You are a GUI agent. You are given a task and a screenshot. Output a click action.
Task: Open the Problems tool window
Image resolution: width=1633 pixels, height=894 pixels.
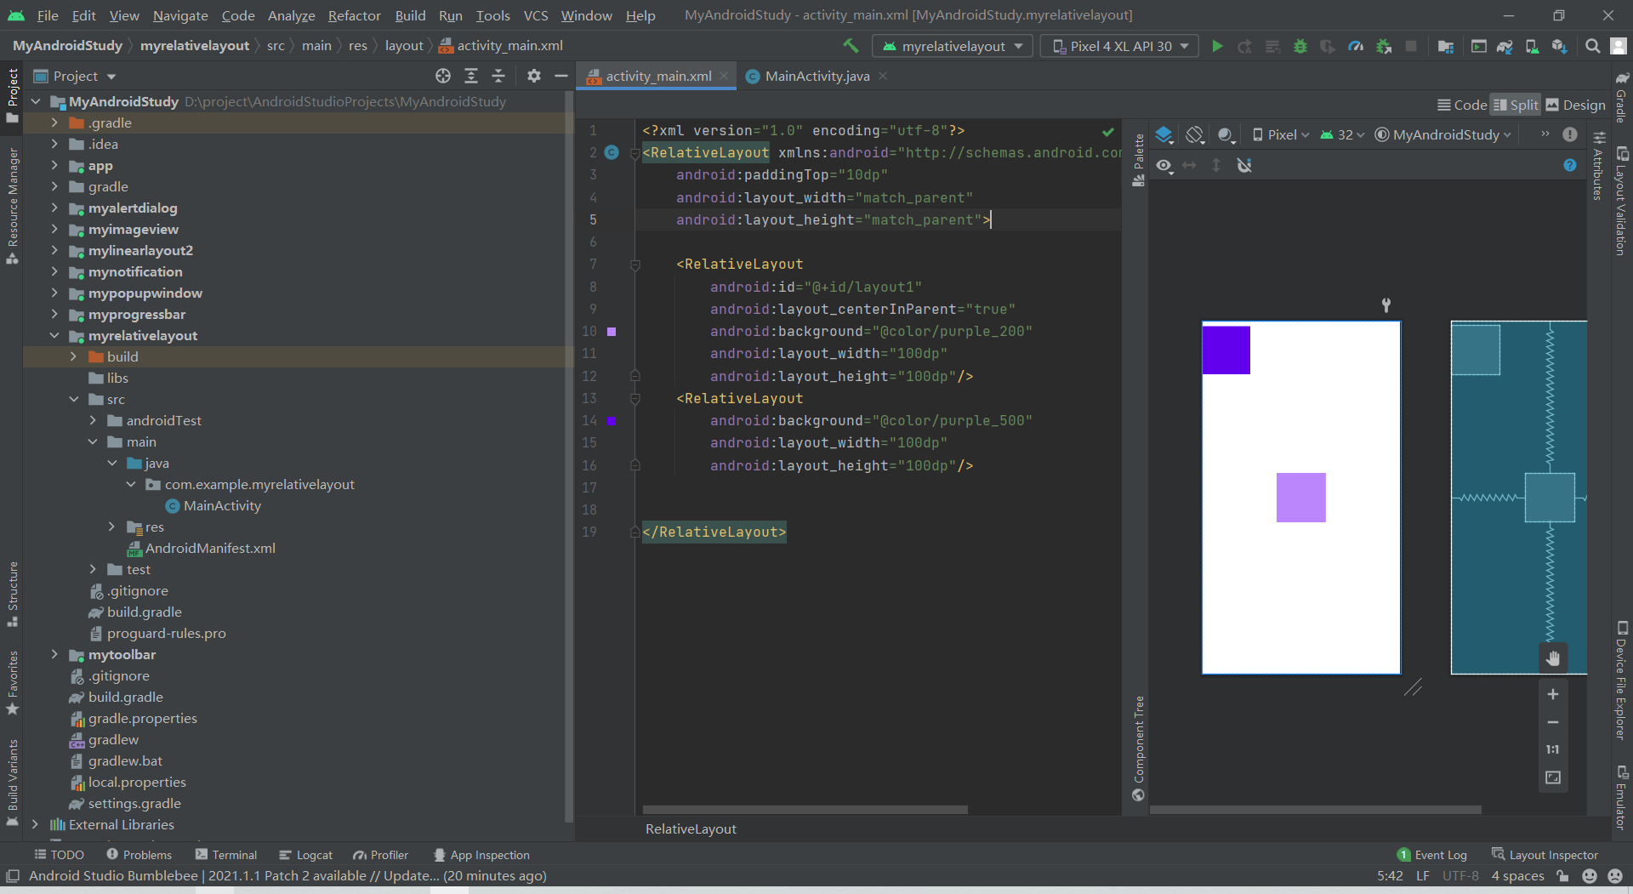click(x=139, y=855)
